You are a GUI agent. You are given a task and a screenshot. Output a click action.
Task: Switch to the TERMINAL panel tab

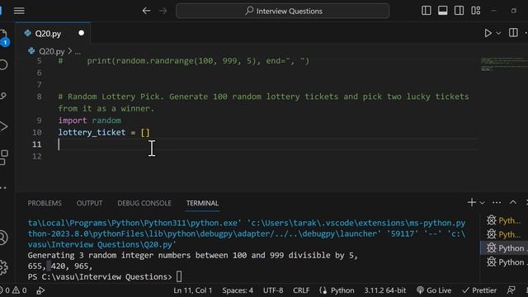click(202, 203)
